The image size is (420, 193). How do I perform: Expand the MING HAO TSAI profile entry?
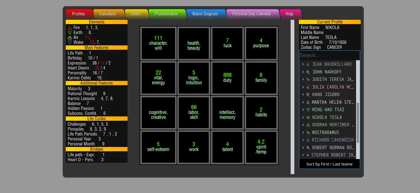(303, 110)
